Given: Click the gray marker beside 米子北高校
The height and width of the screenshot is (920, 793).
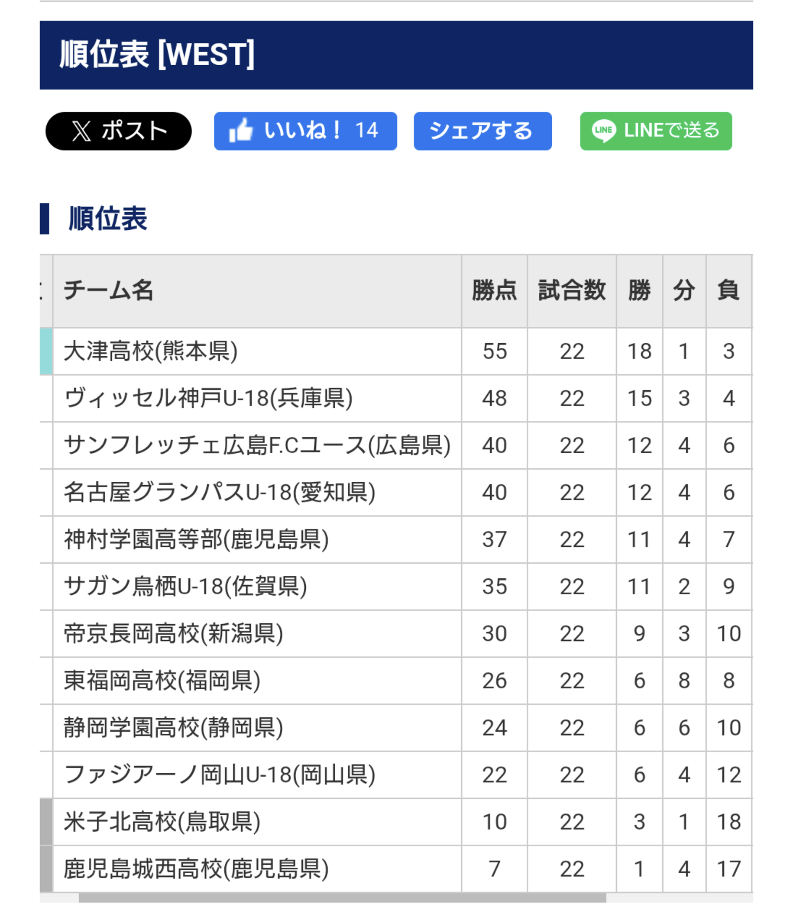Looking at the screenshot, I should 46,822.
